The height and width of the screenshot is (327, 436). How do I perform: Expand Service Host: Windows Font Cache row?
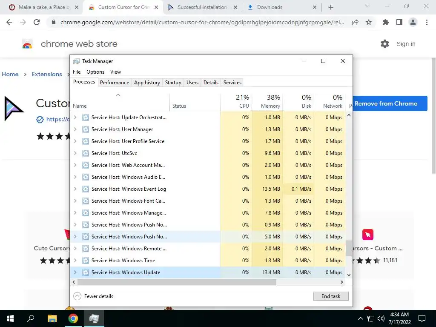click(x=75, y=201)
